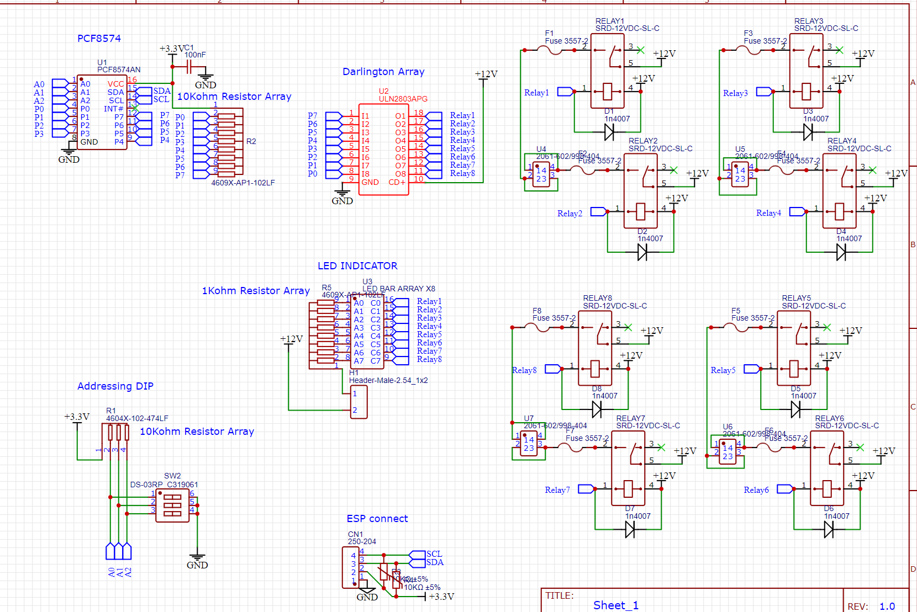Click the CN1 250-204 connector symbol
The width and height of the screenshot is (917, 612).
tap(351, 567)
